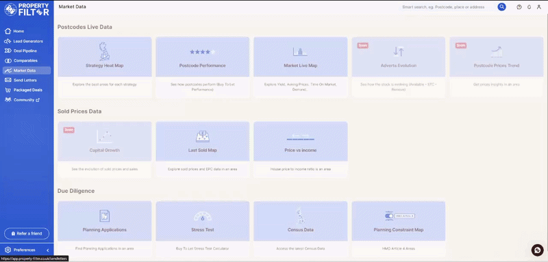Open the Strategy Heat Map card

click(105, 67)
